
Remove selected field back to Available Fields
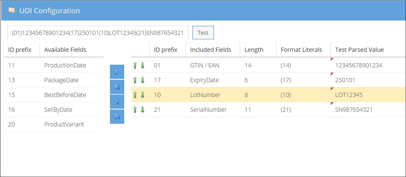(117, 101)
